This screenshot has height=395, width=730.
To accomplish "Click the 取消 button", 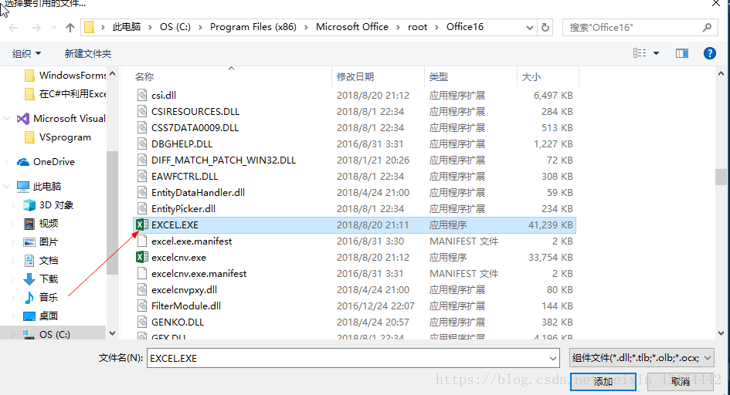I will 681,382.
